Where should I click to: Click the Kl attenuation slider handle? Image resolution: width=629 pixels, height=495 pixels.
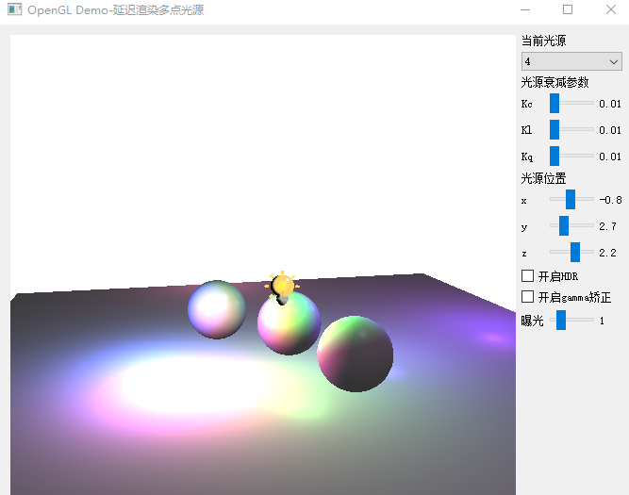tap(555, 129)
